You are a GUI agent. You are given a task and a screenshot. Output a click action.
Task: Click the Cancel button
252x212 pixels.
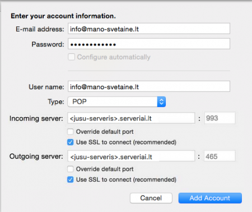(x=151, y=198)
